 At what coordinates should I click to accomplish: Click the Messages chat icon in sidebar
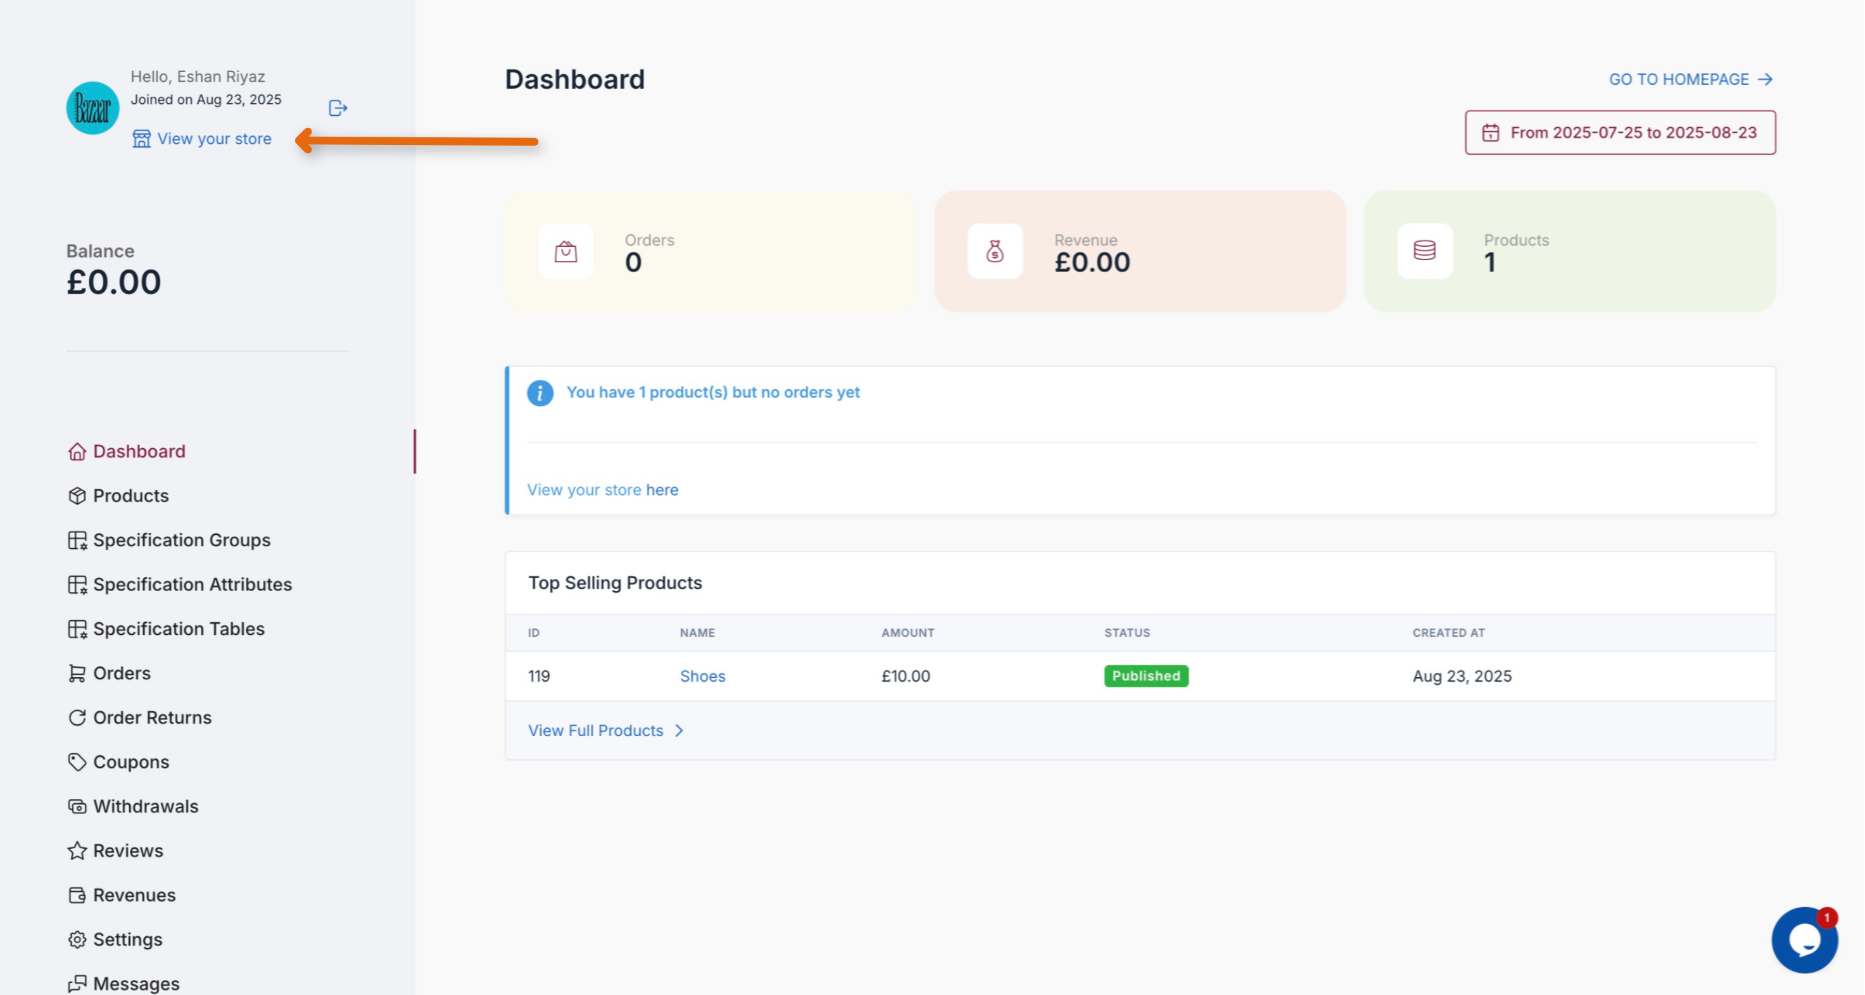[x=77, y=984]
